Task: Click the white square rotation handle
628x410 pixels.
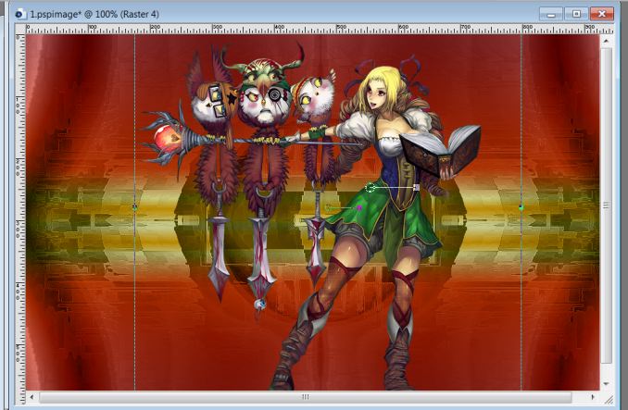Action: [417, 187]
